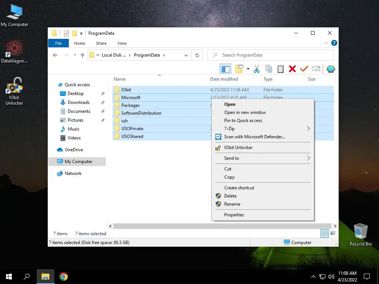Screen dimensions: 379x284
Task: Open recent locations dropdown arrow
Action: click(x=75, y=55)
